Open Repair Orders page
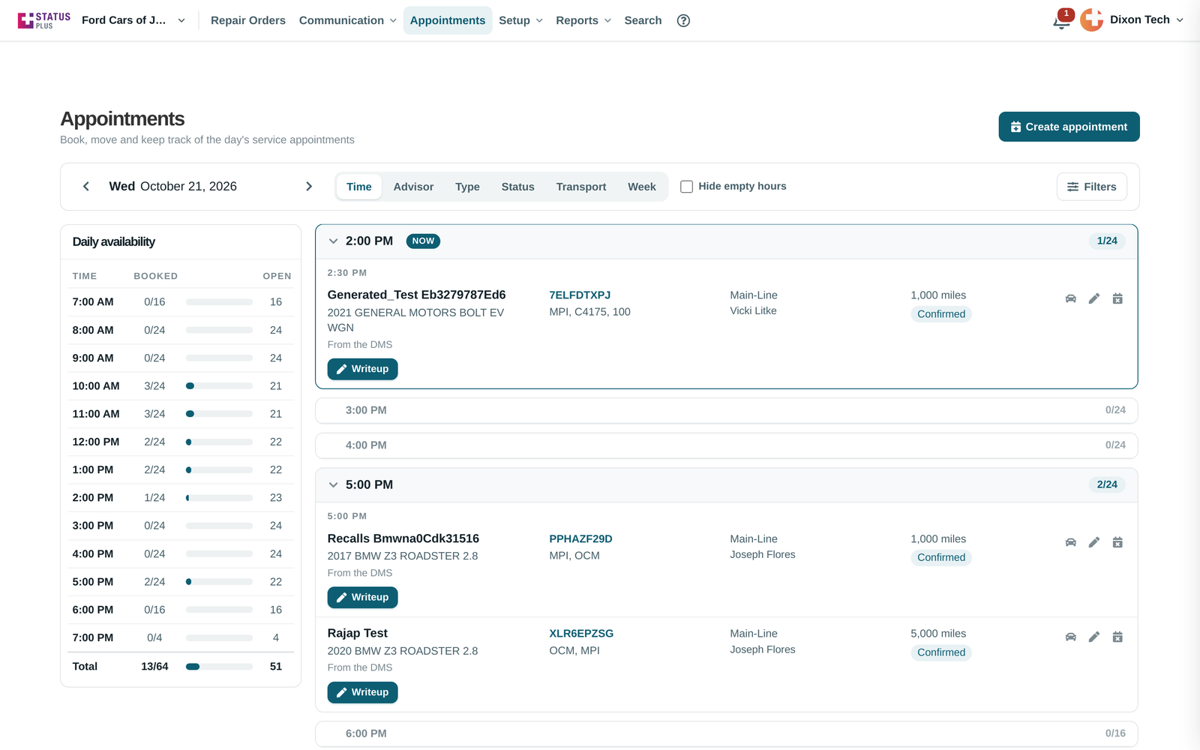The height and width of the screenshot is (750, 1200). (x=248, y=20)
